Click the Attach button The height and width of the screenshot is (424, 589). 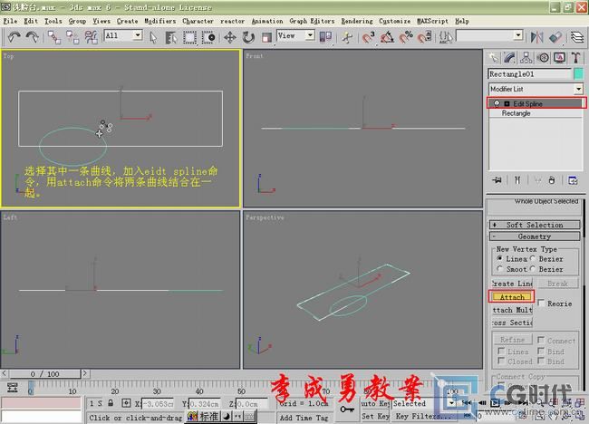[512, 297]
